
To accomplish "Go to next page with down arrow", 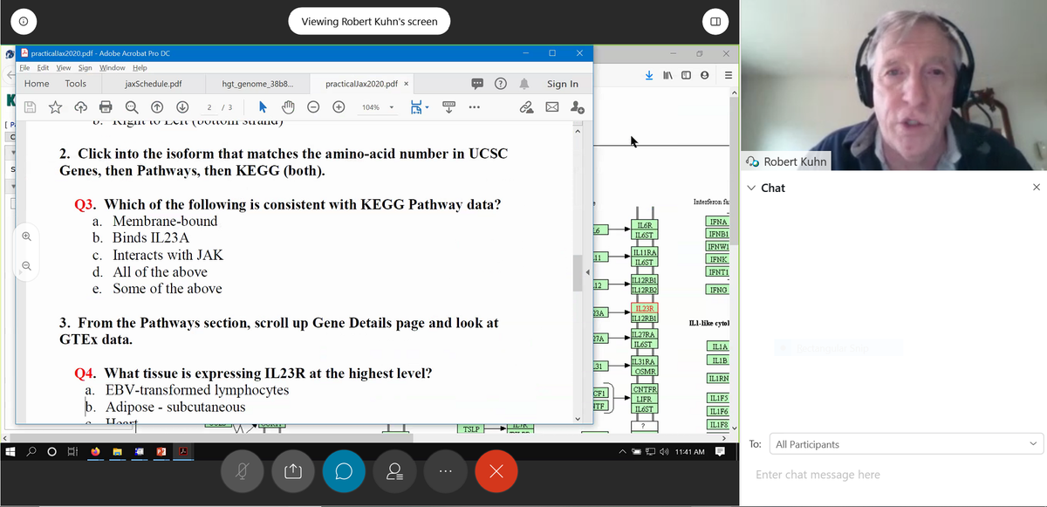I will (x=182, y=107).
